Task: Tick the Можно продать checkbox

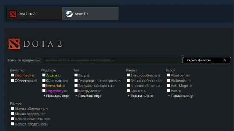Action: [x=12, y=114]
